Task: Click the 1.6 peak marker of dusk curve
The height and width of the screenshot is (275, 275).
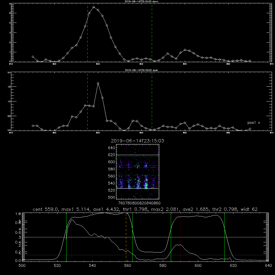Action: (98, 83)
